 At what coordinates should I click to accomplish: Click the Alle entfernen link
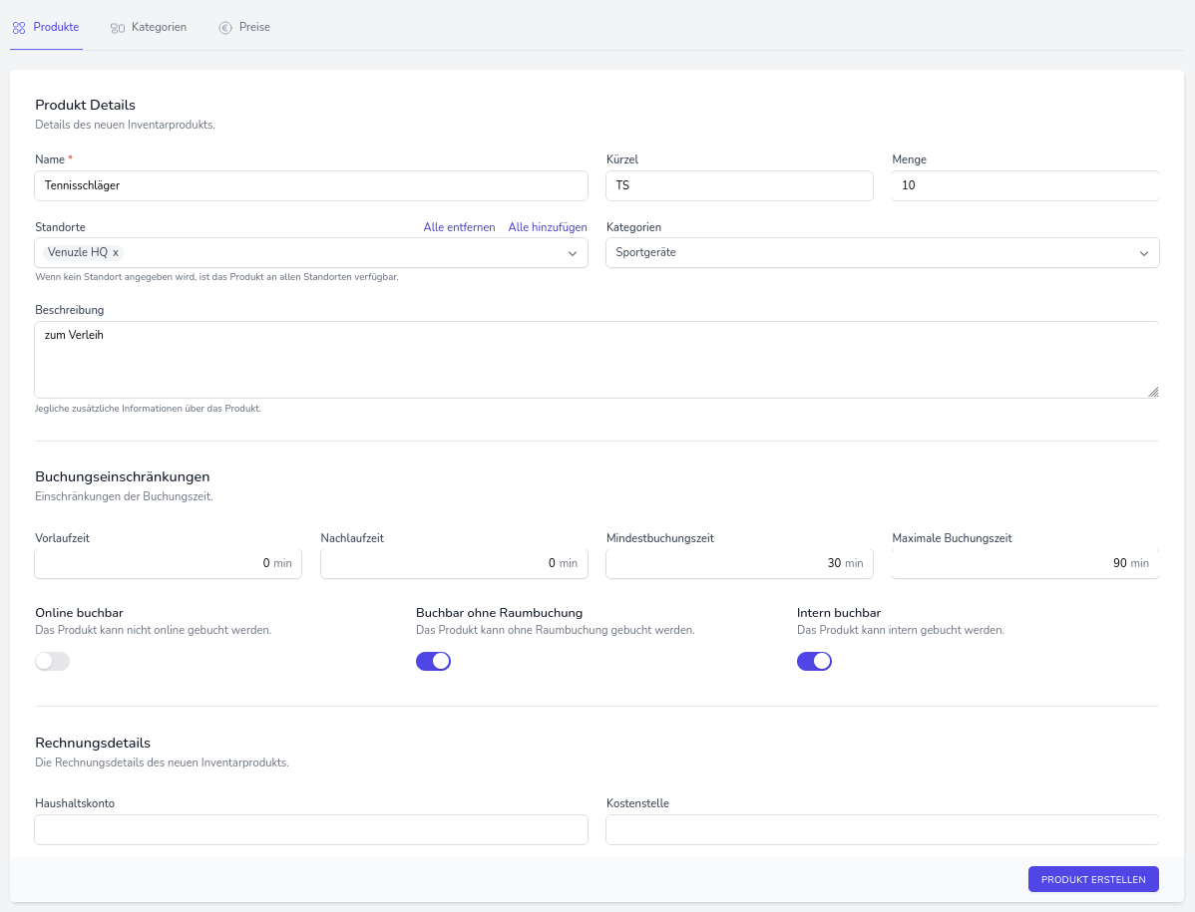point(459,227)
